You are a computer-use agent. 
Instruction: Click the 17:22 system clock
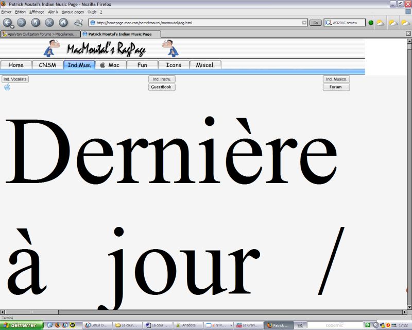(403, 325)
